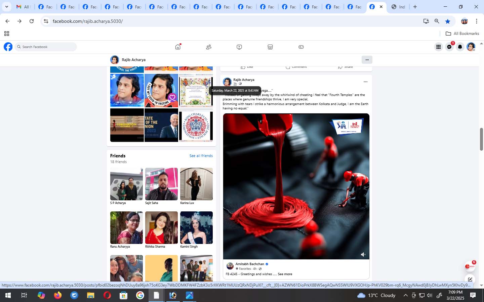Image resolution: width=484 pixels, height=302 pixels.
Task: Open the COVID-19 vaccine frame photo
Action: tap(161, 91)
